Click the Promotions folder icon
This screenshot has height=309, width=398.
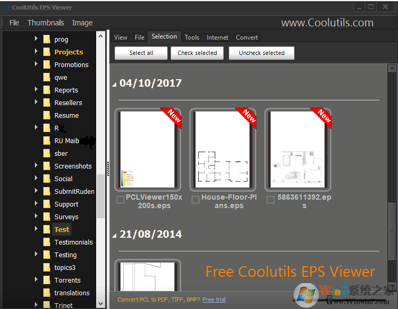47,64
